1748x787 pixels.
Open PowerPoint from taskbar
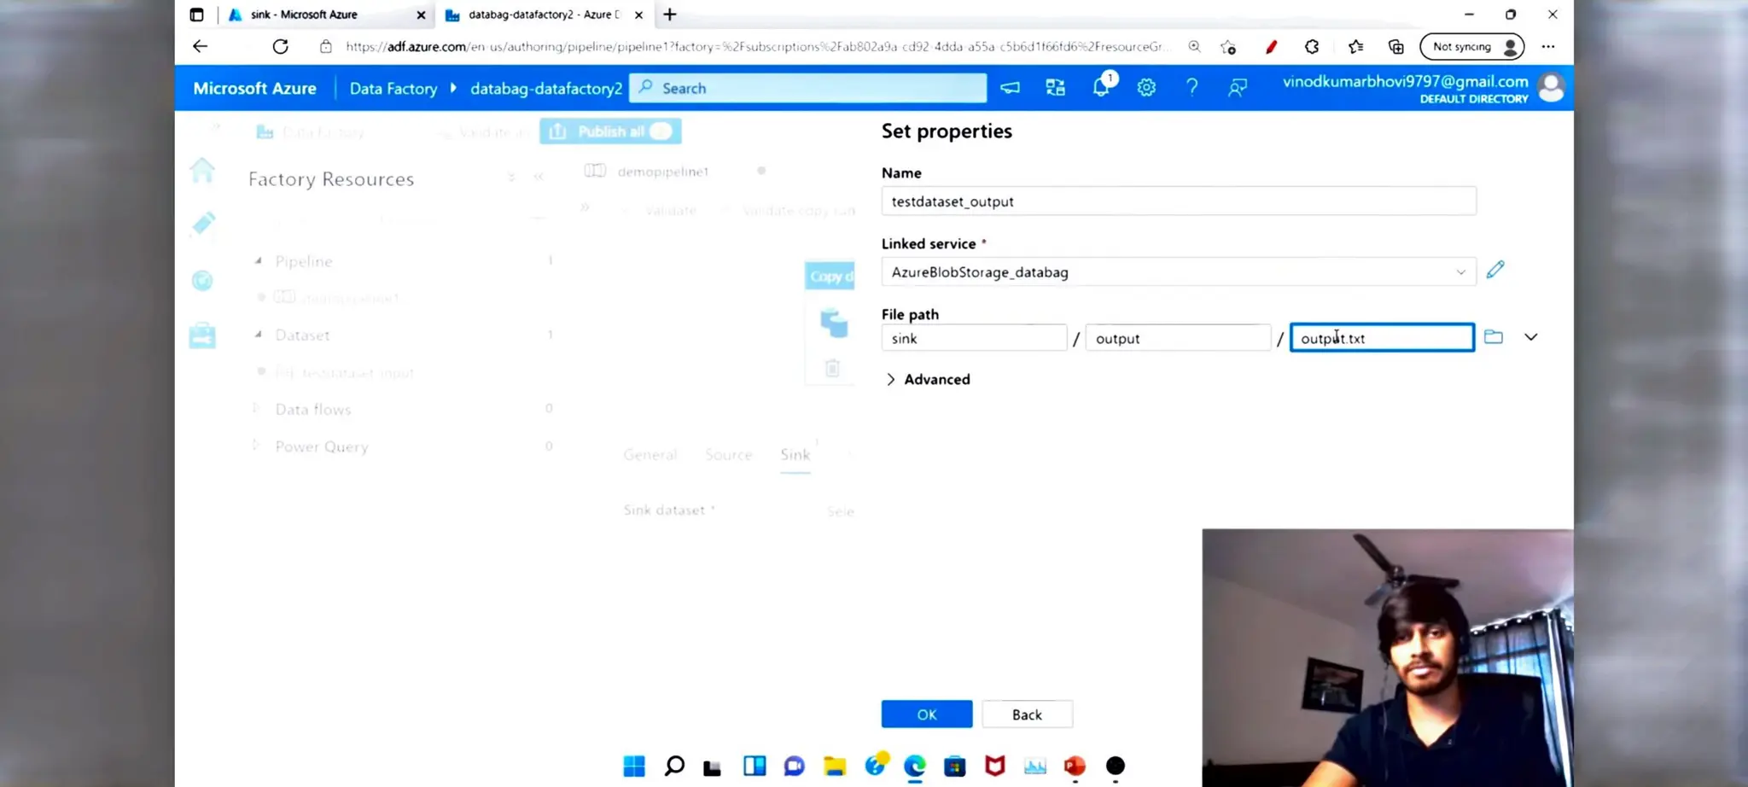click(1075, 766)
